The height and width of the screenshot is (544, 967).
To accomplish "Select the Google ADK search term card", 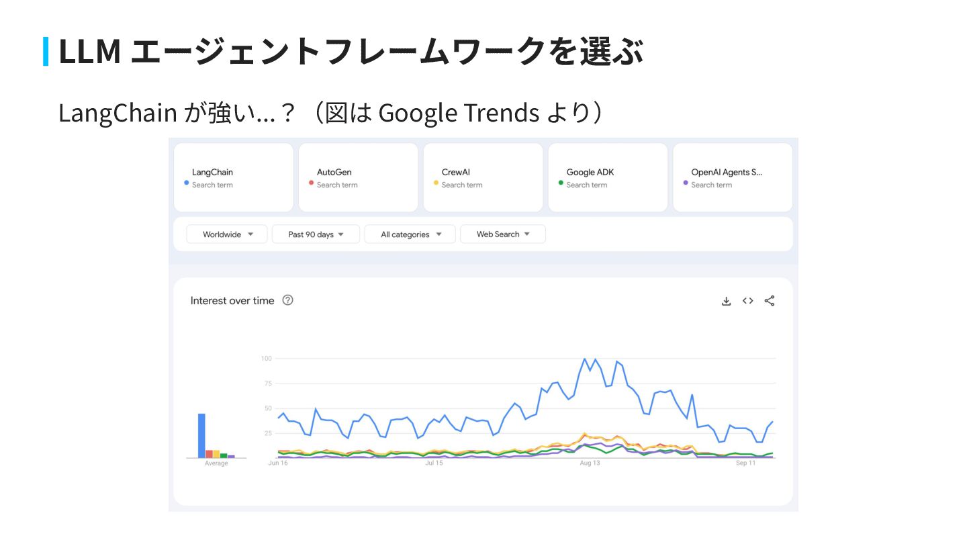I will point(608,177).
